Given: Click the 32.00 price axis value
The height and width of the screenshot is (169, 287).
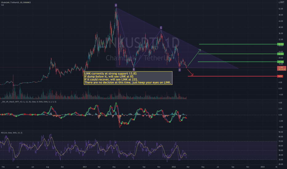Looking at the screenshot, I should click(281, 39).
